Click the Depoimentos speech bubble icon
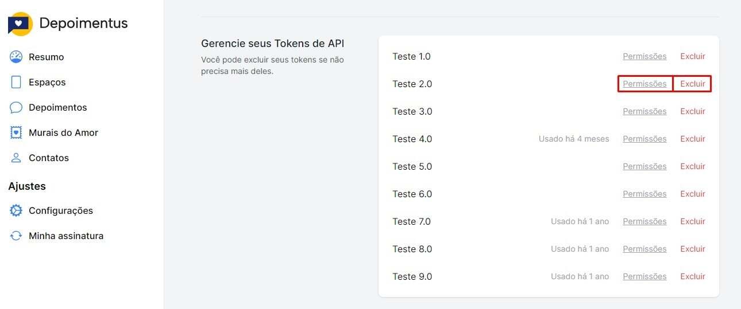The width and height of the screenshot is (741, 309). click(16, 107)
